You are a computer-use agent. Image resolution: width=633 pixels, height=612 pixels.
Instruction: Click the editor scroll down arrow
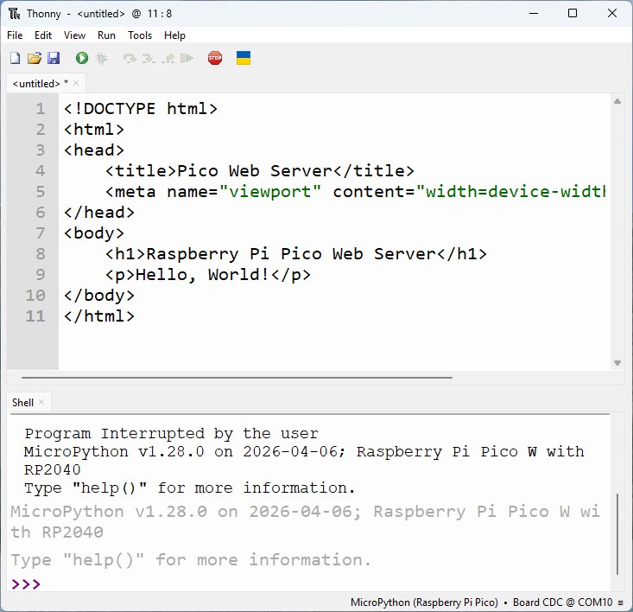(617, 363)
